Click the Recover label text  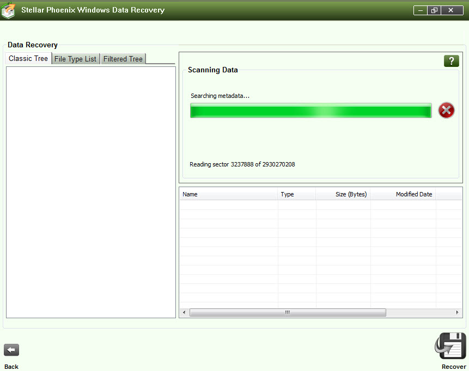pyautogui.click(x=454, y=367)
